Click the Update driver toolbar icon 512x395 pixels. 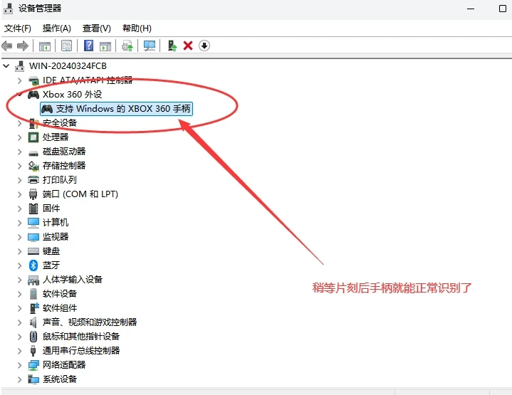point(127,46)
